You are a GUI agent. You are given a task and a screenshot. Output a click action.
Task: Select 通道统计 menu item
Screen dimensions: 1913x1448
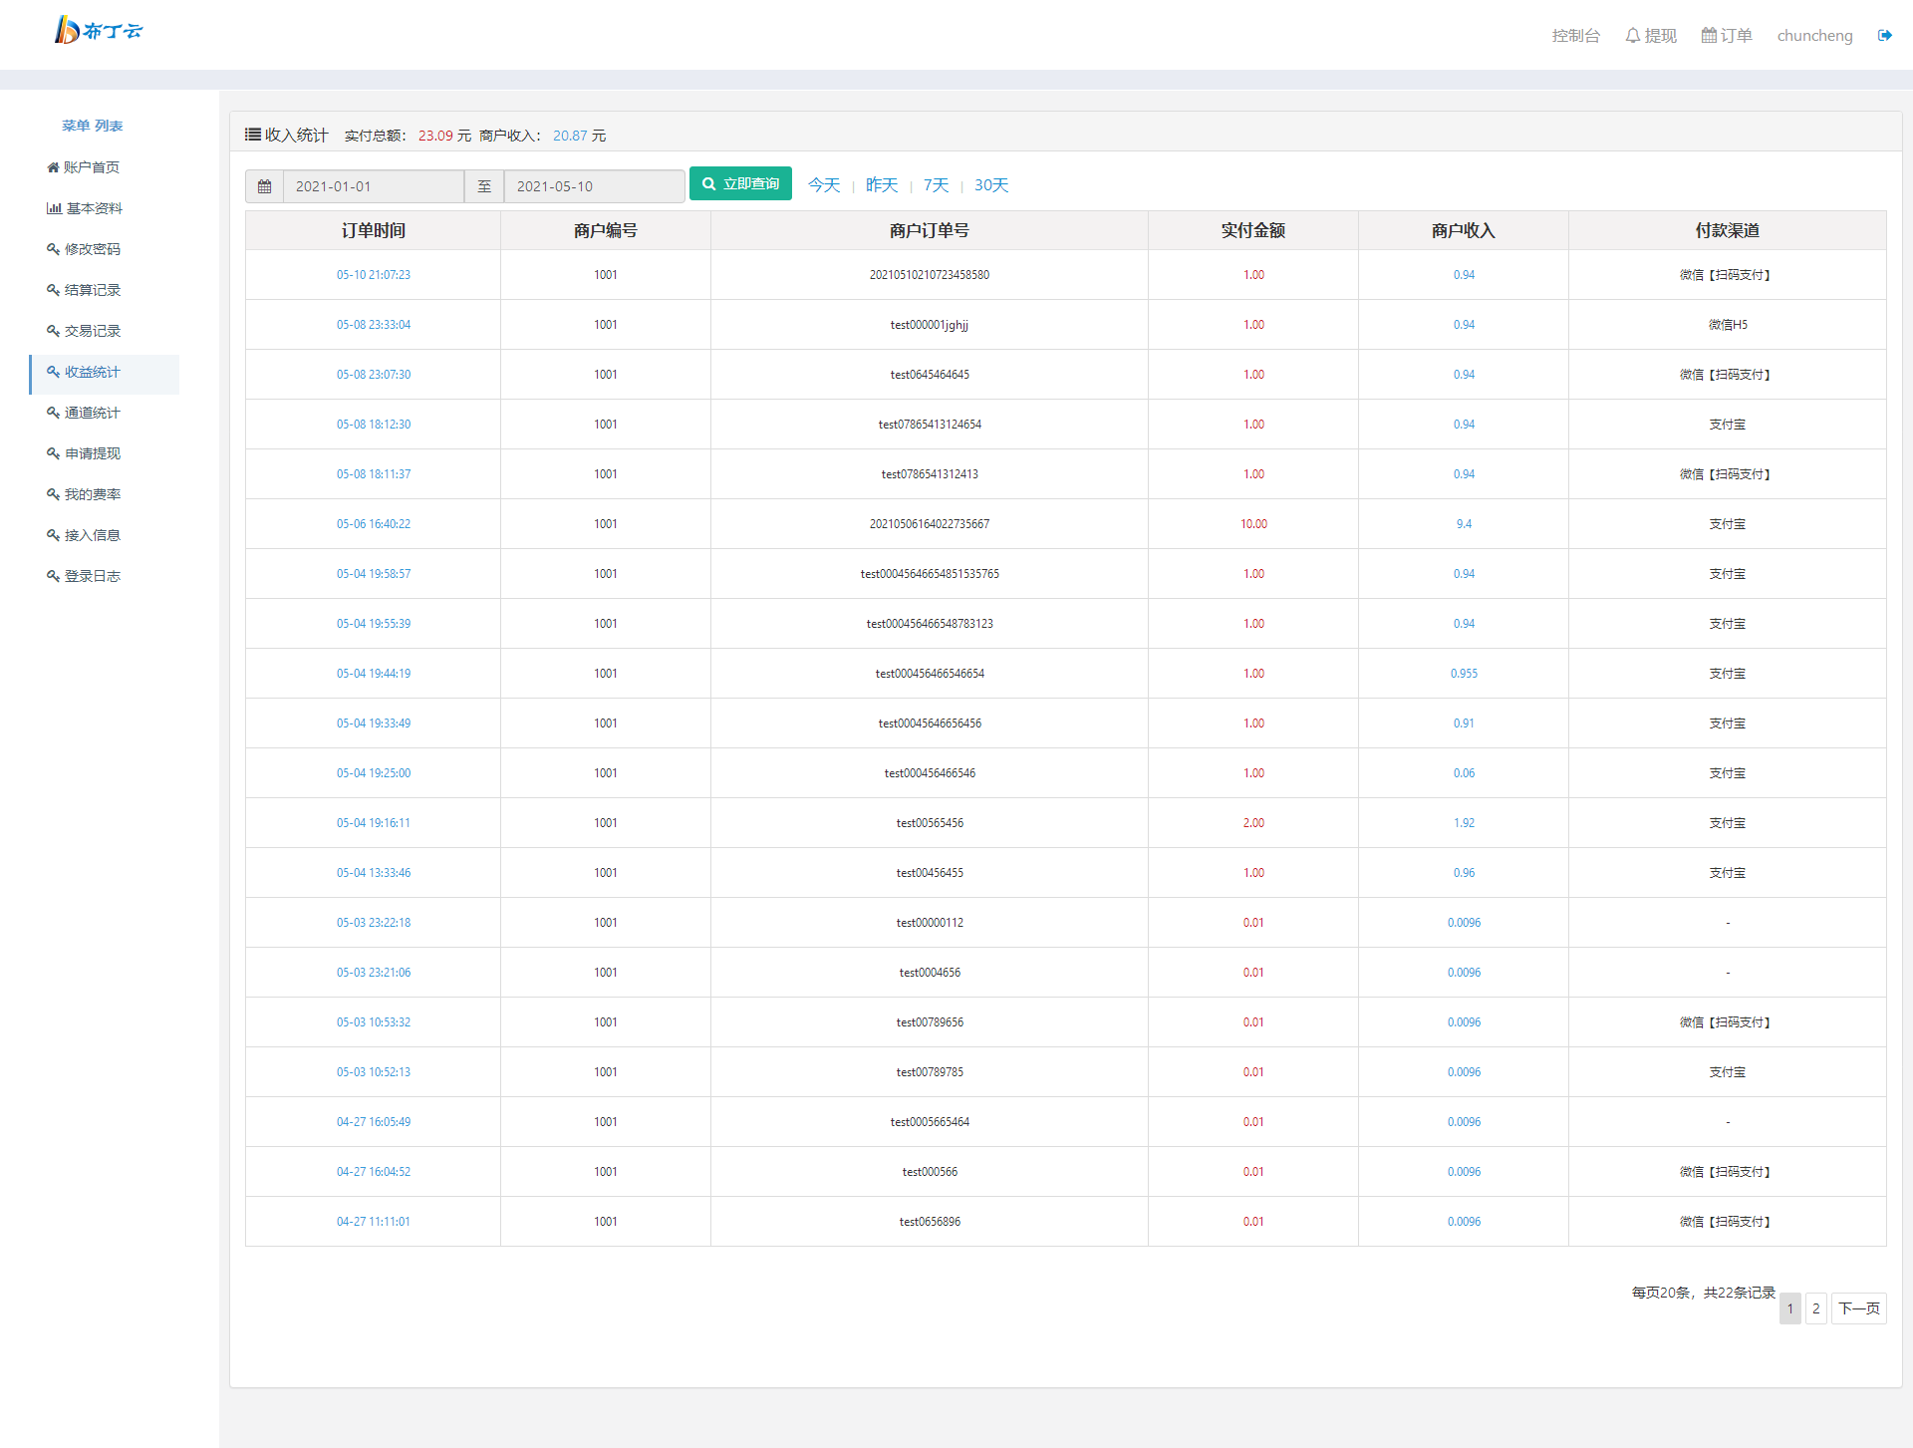coord(92,413)
